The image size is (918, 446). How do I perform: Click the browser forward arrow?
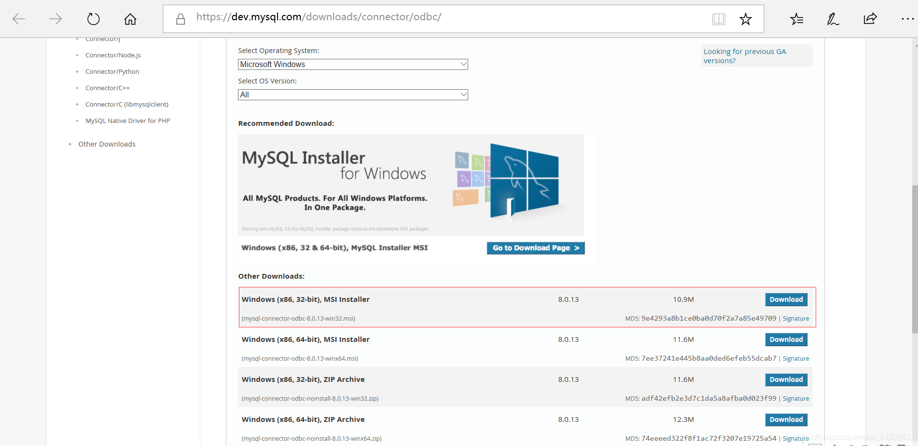point(56,19)
